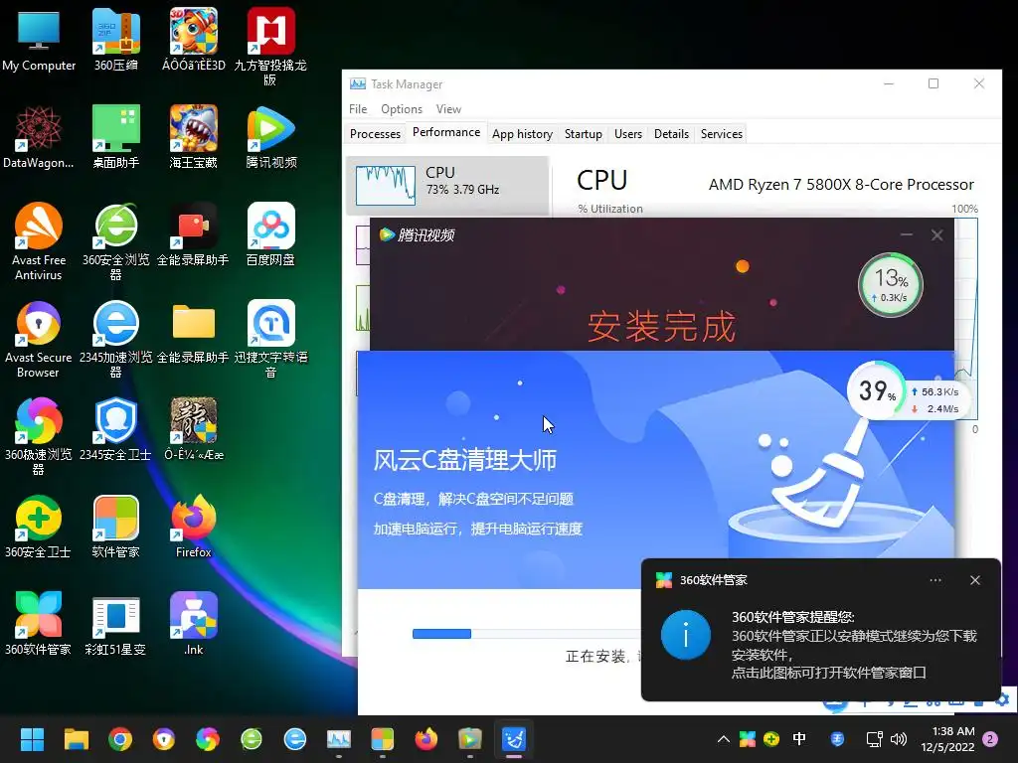Launch 海王宝藏 game shortcut
The width and height of the screenshot is (1018, 763).
tap(193, 137)
